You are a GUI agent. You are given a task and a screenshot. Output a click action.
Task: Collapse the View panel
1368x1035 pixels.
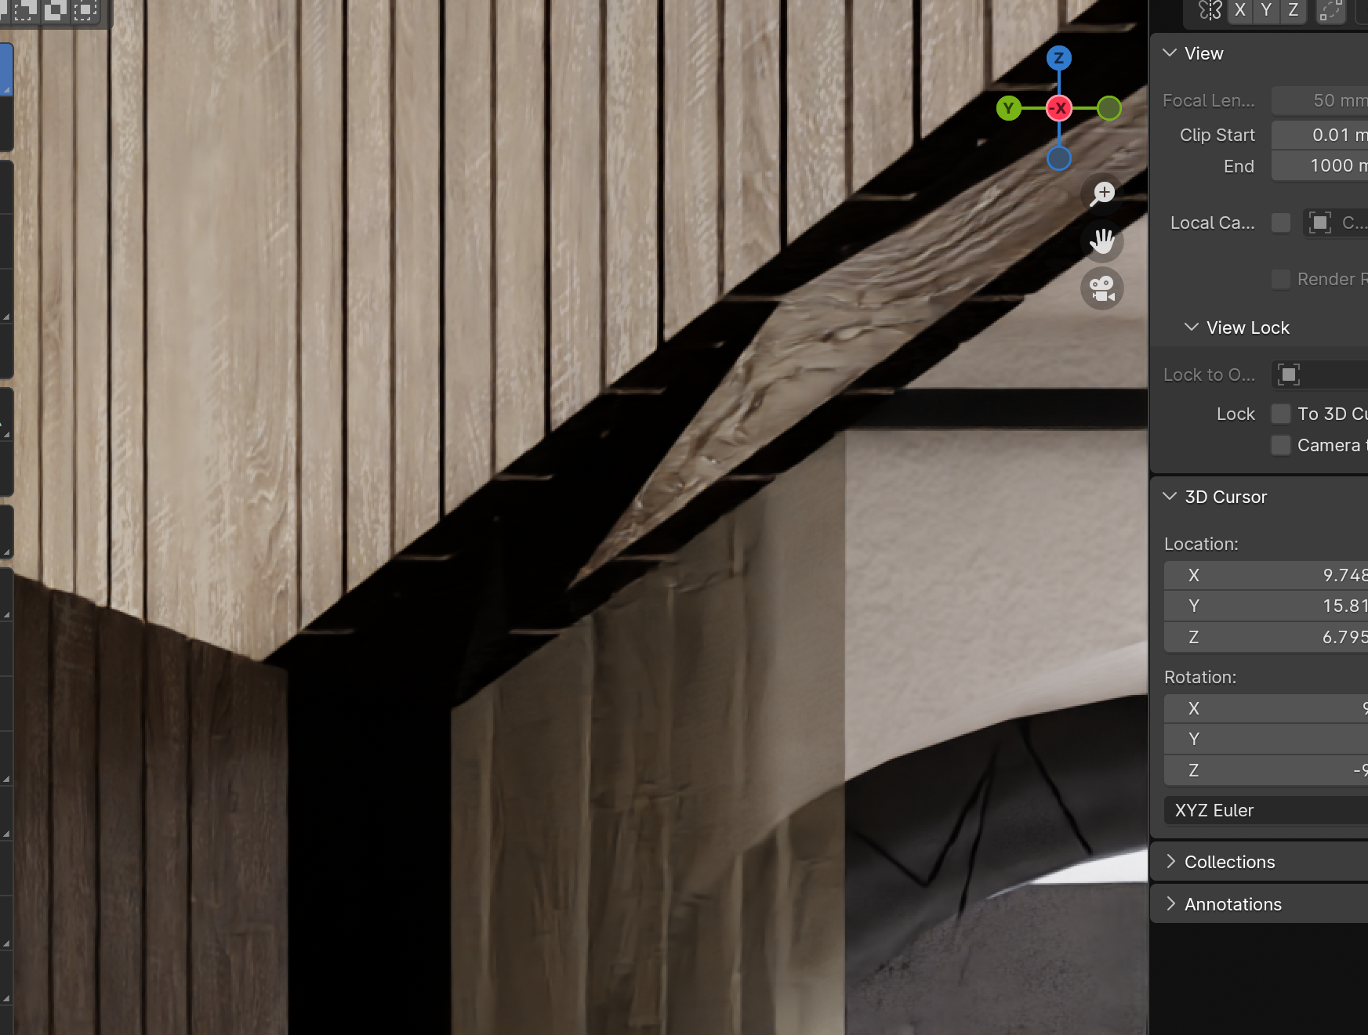coord(1170,53)
